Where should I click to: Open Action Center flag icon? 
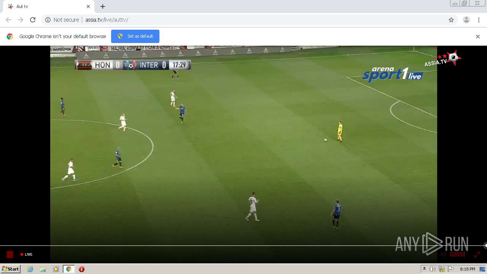[451, 269]
